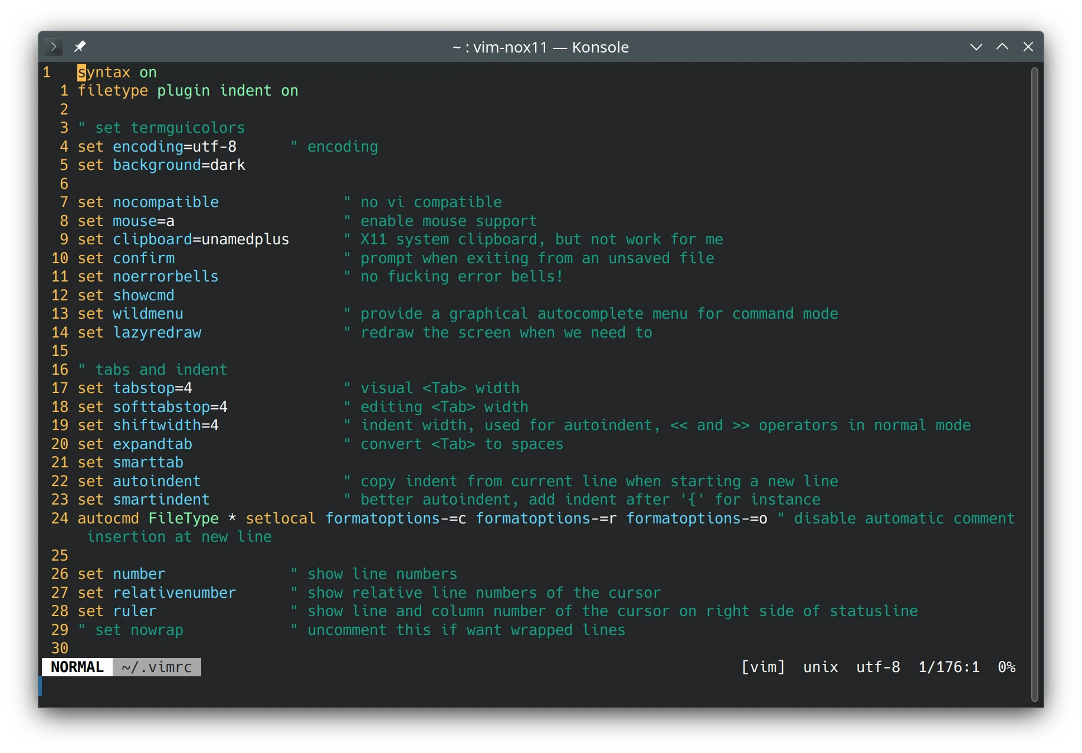The height and width of the screenshot is (753, 1082).
Task: Click the 1/176:1 cursor position indicator
Action: click(949, 667)
